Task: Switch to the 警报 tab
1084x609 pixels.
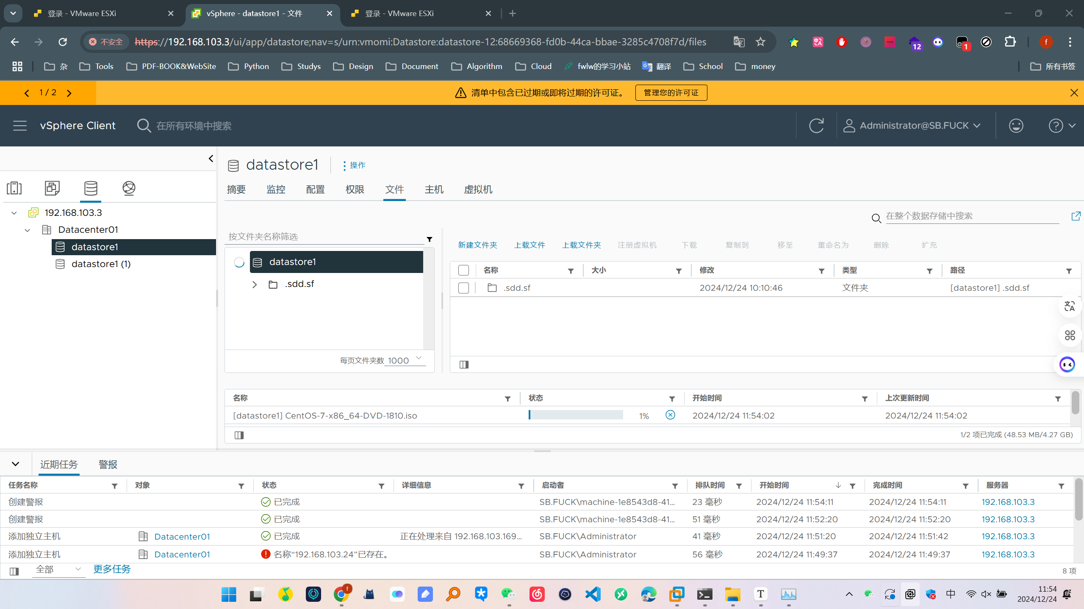Action: 108,465
